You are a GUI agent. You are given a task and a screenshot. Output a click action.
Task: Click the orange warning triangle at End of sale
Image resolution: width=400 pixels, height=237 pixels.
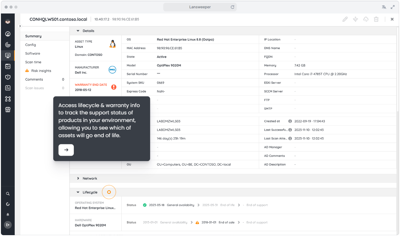tap(197, 222)
